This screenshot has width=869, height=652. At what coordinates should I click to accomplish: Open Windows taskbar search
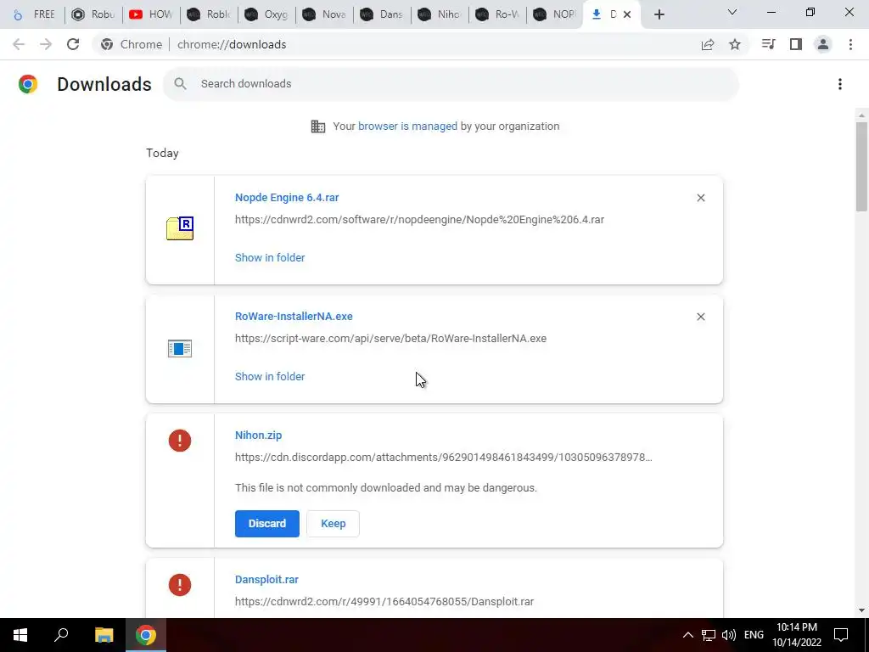tap(61, 635)
